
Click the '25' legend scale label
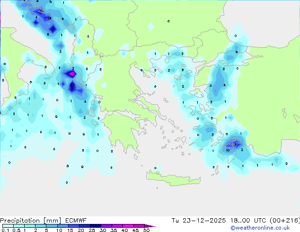click(x=92, y=230)
